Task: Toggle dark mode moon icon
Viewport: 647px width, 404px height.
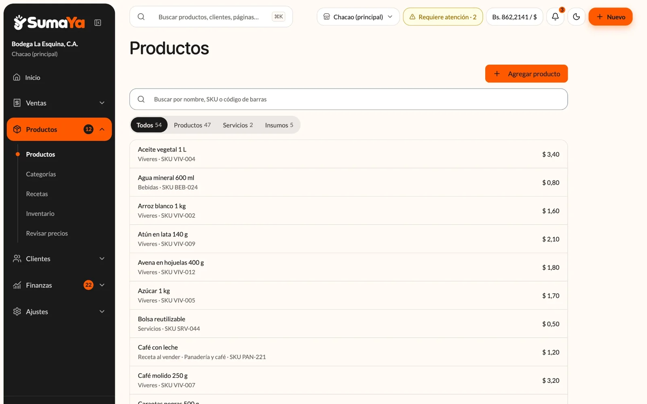Action: (576, 17)
